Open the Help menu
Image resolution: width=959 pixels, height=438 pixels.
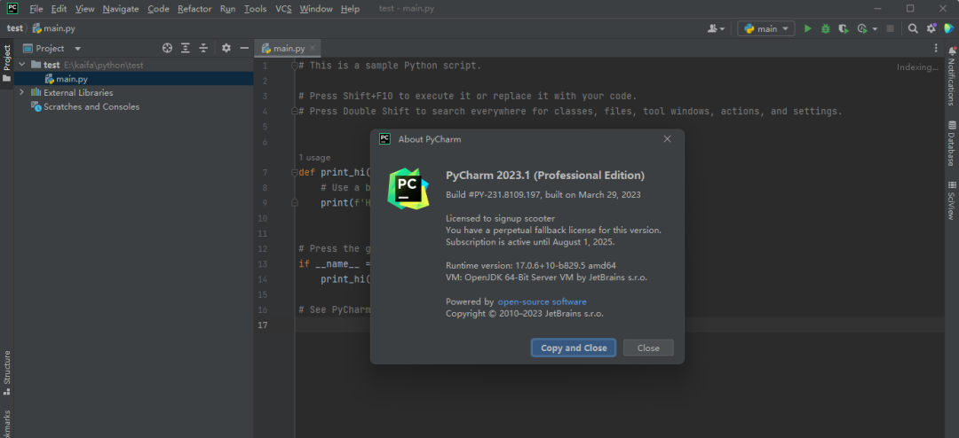350,9
